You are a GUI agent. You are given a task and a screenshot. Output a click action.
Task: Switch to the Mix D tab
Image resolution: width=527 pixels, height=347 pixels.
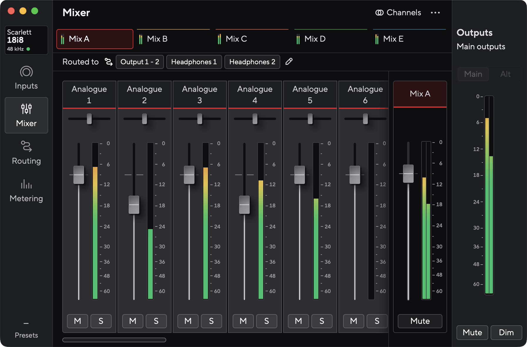pos(331,39)
